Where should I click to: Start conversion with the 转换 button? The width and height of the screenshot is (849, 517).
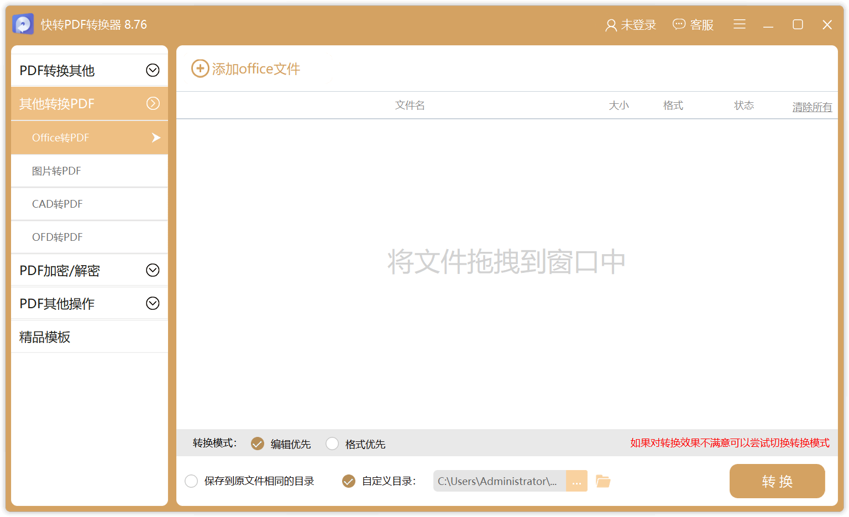[777, 481]
